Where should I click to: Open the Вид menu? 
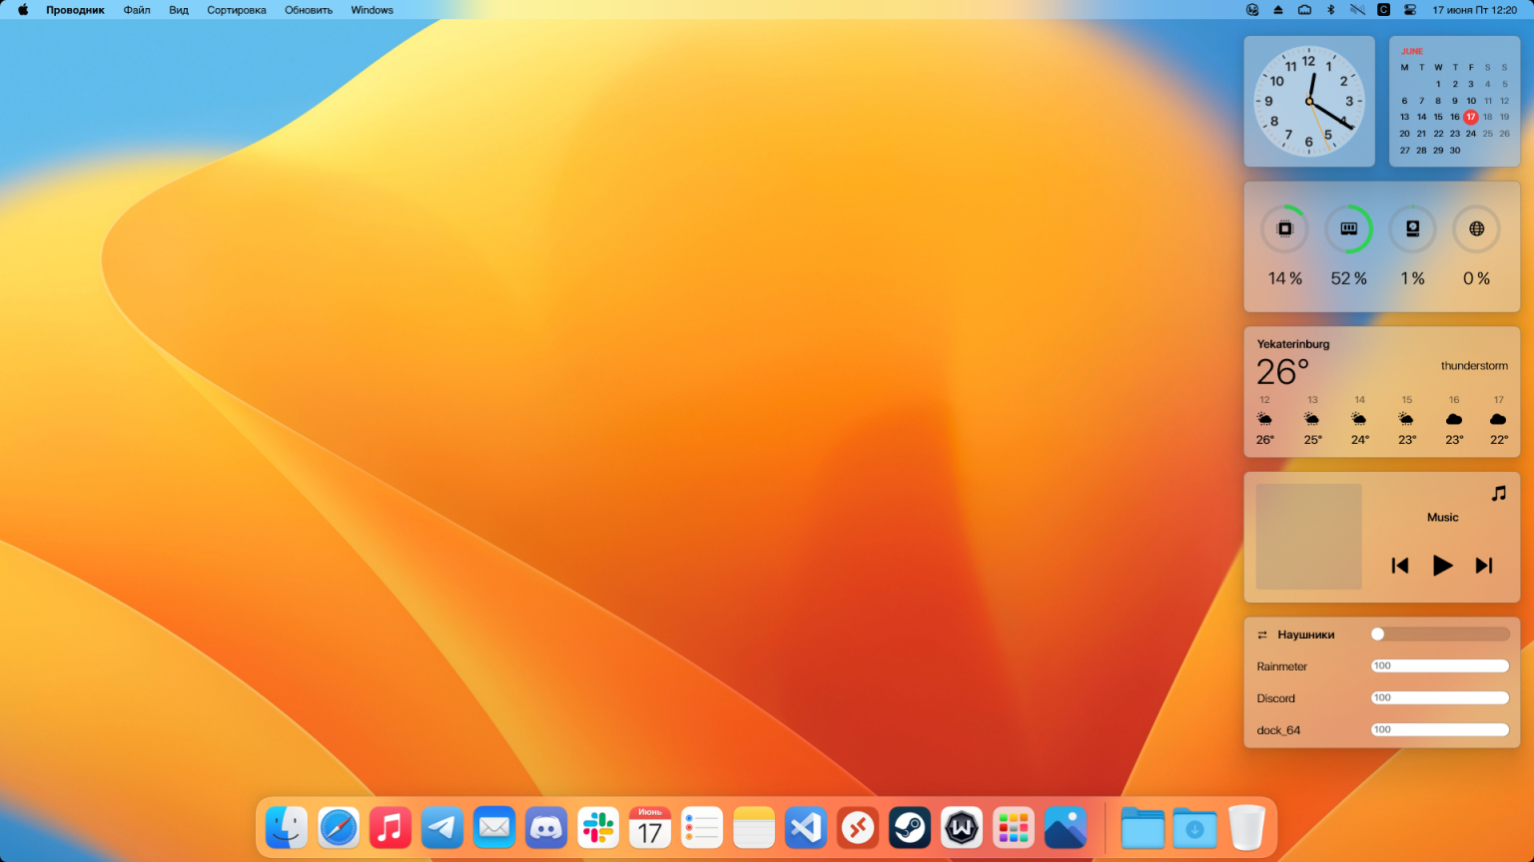(x=179, y=10)
